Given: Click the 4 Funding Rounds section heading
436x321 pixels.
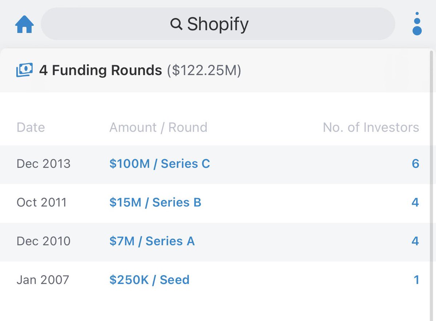Looking at the screenshot, I should click(x=101, y=70).
